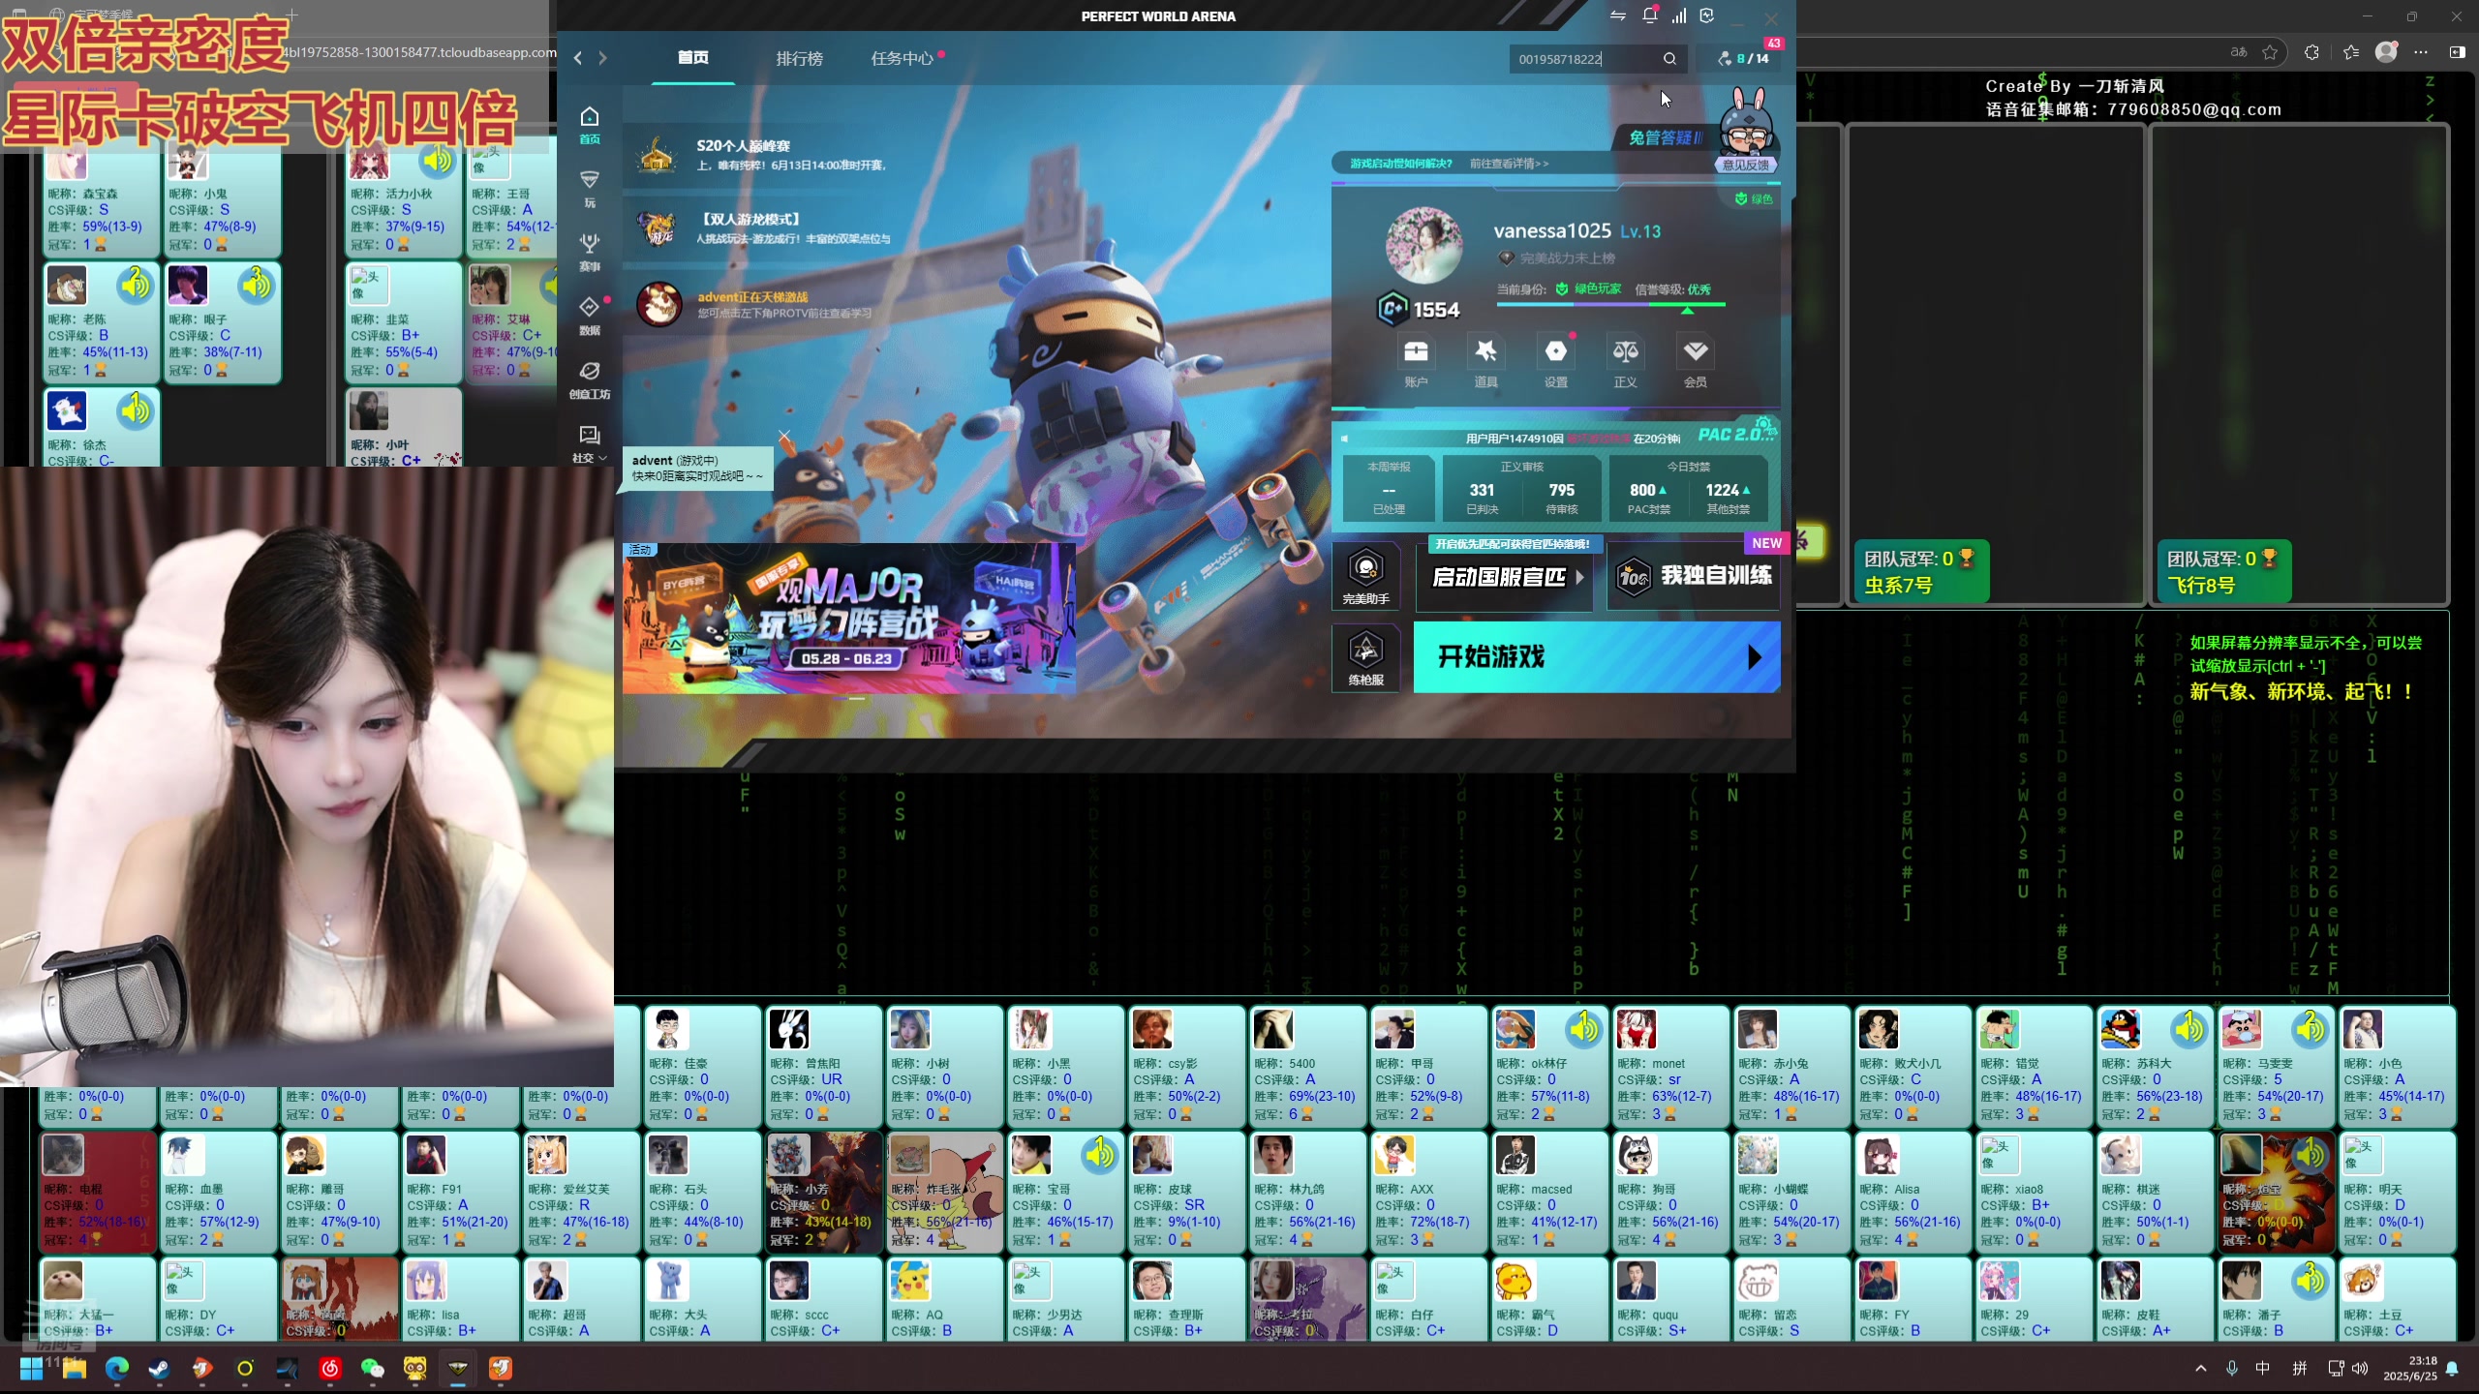Open the 我独自训练 solo training button
The width and height of the screenshot is (2479, 1394).
pyautogui.click(x=1694, y=577)
